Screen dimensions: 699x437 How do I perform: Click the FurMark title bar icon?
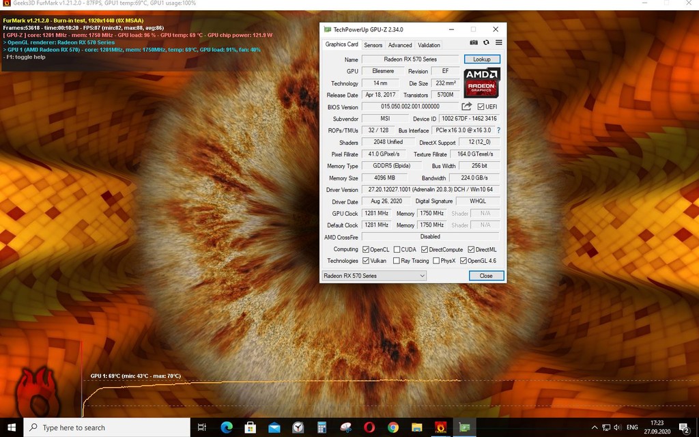(x=7, y=3)
